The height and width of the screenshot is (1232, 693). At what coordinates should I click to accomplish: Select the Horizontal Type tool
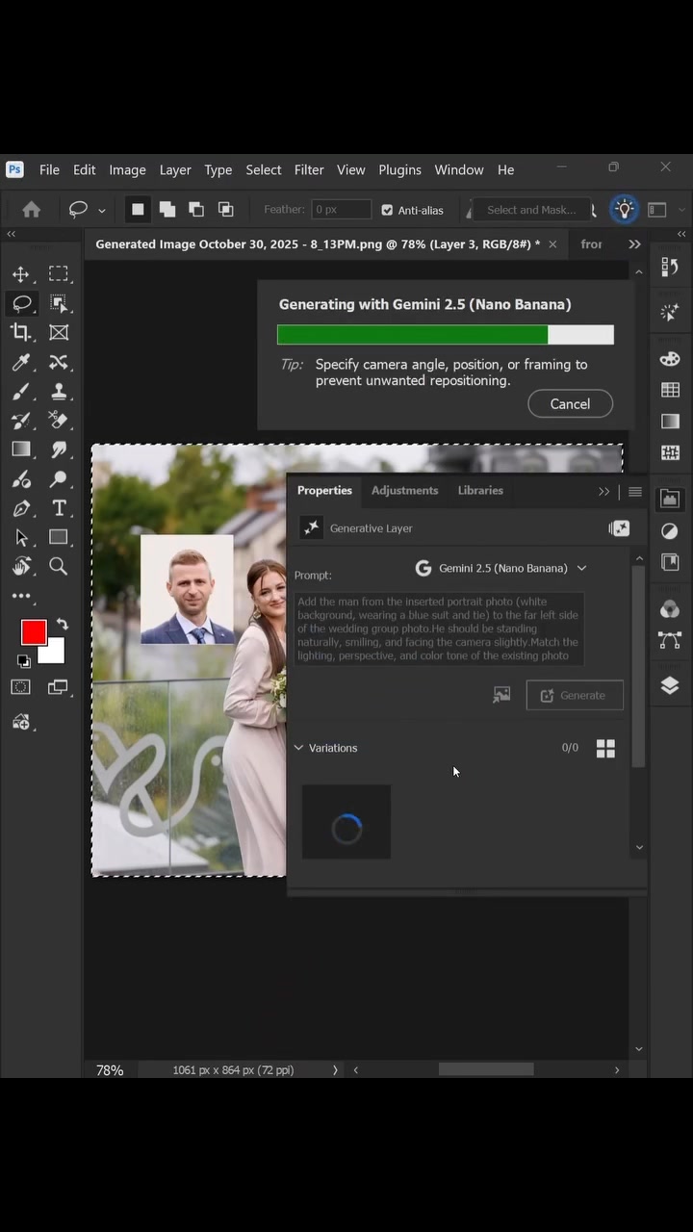59,508
